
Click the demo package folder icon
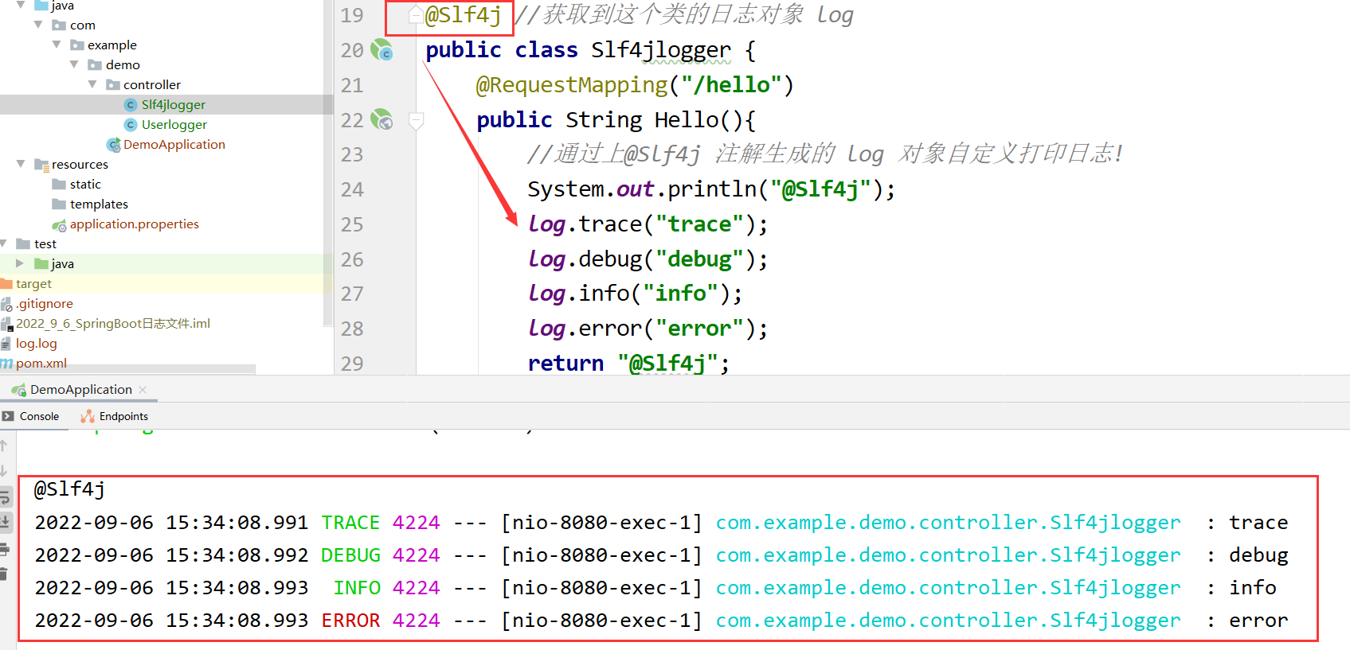point(95,65)
